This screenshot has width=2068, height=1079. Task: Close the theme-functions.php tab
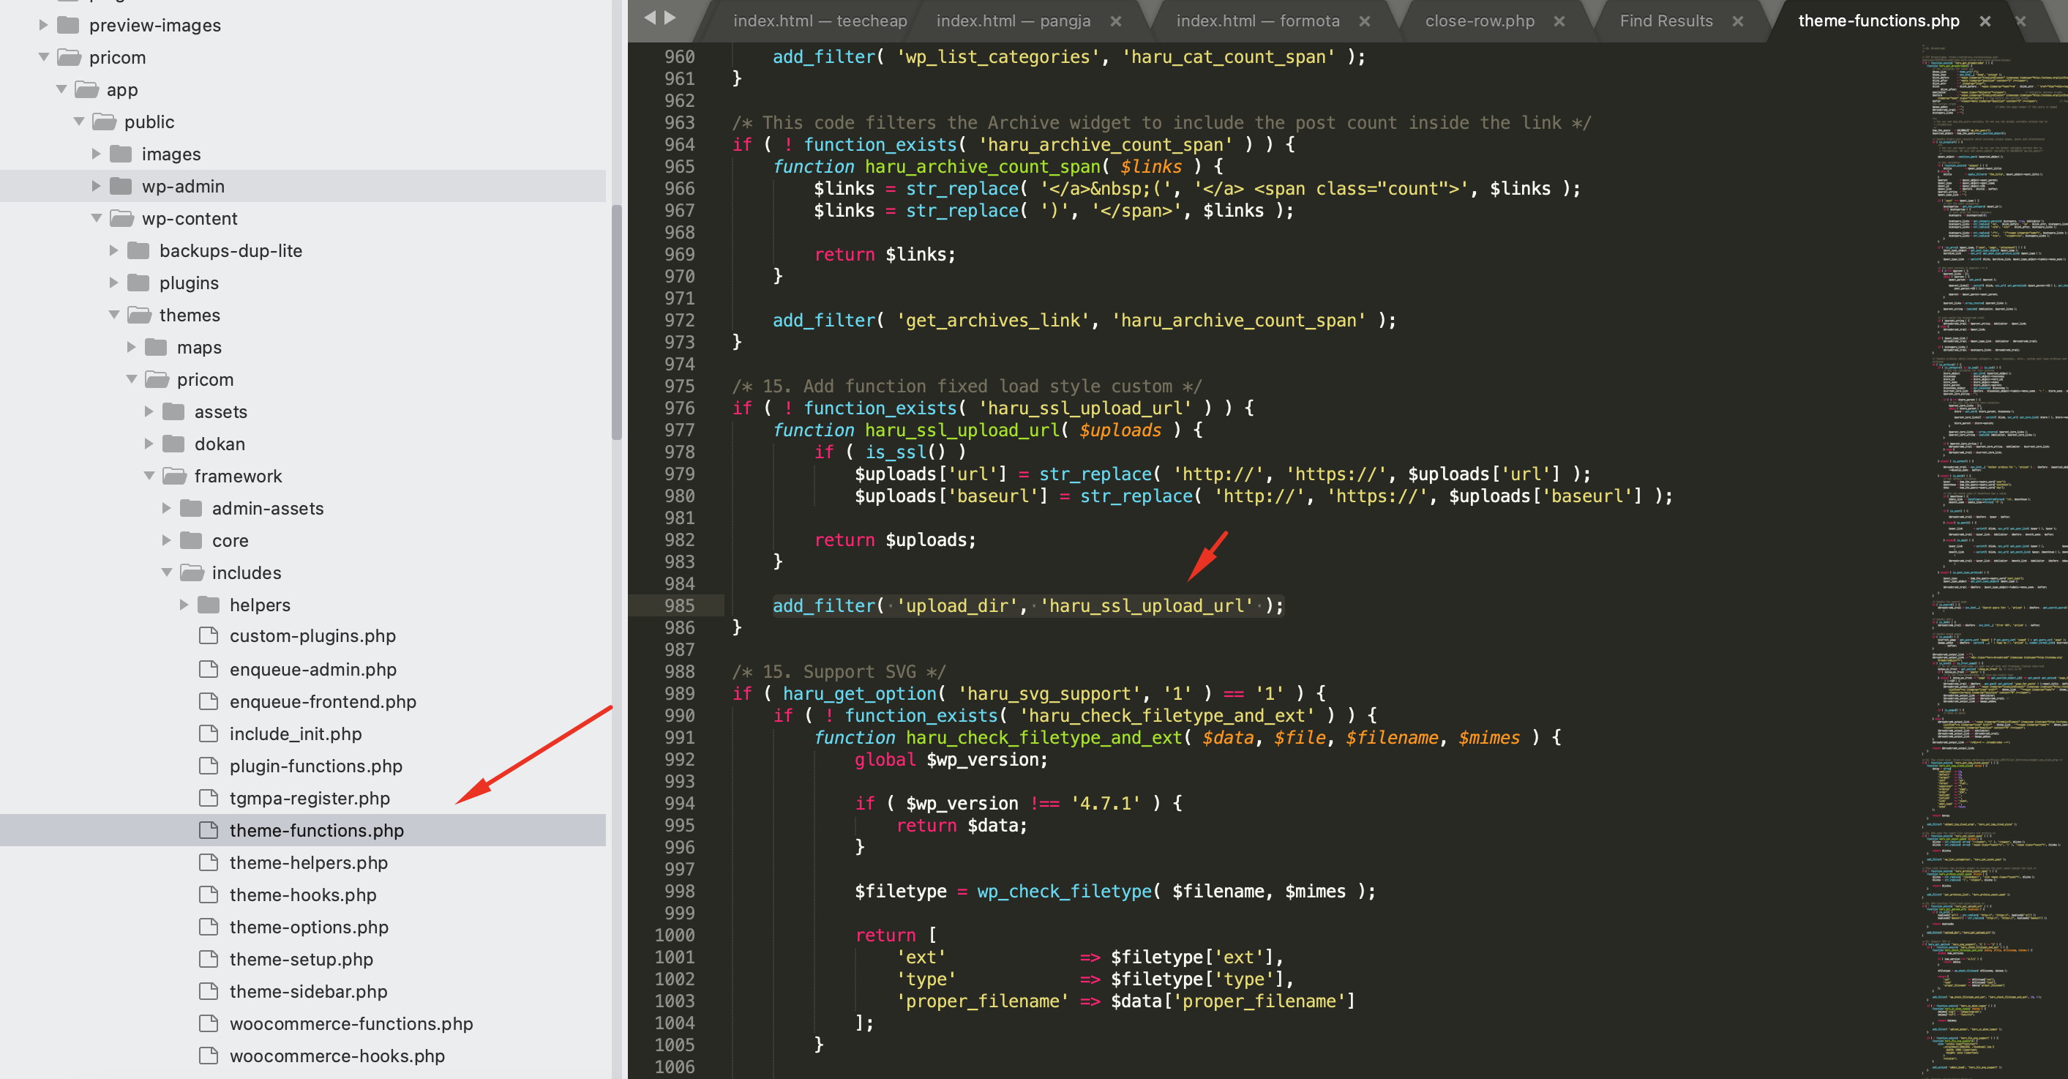tap(1985, 22)
